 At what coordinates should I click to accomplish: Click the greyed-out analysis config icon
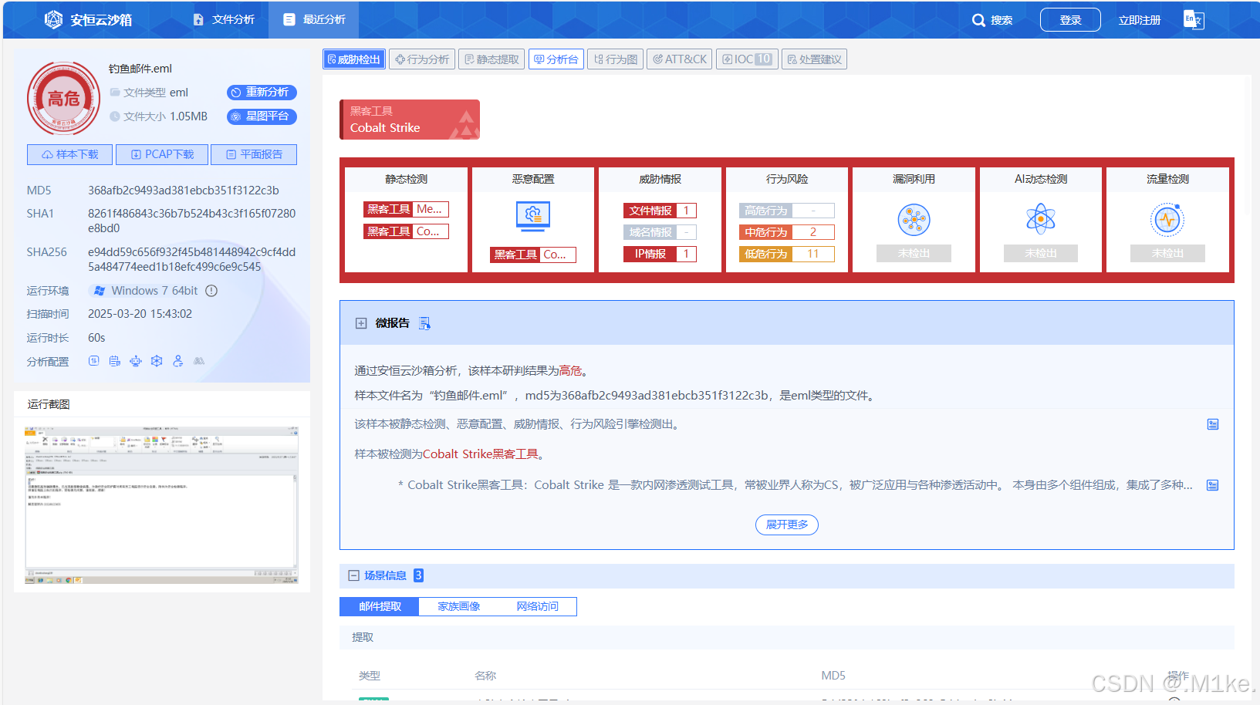199,360
